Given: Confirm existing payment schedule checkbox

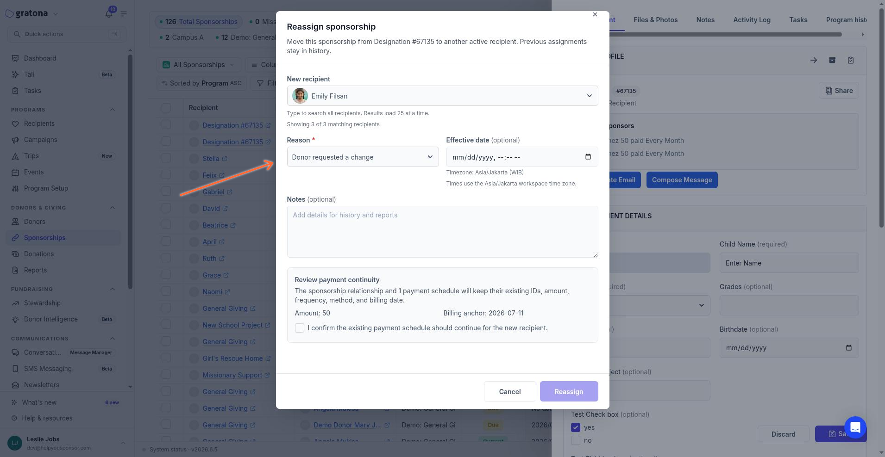Looking at the screenshot, I should pos(300,328).
